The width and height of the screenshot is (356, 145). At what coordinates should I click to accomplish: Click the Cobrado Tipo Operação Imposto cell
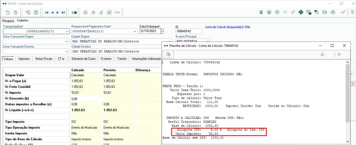pyautogui.click(x=86, y=128)
